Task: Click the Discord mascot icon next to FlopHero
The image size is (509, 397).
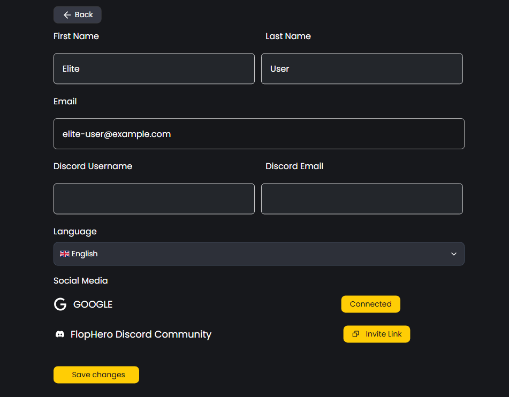Action: [x=60, y=334]
